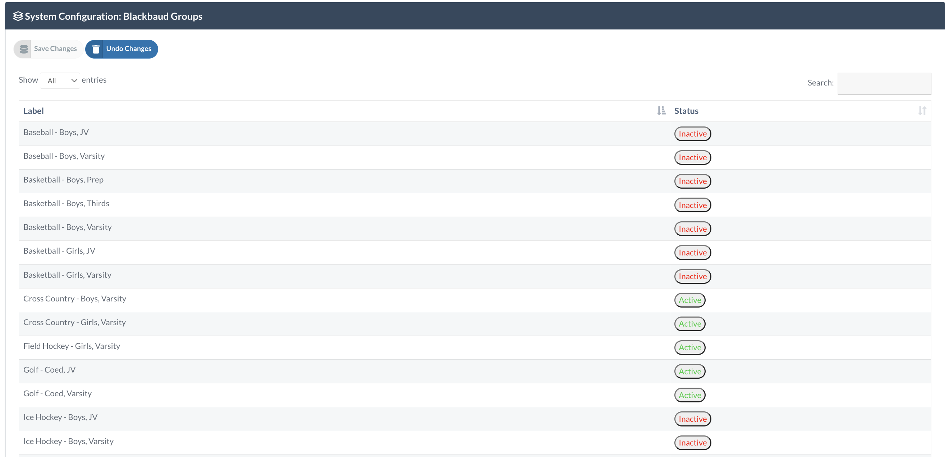Toggle Active status for Golf - Coed, JV
Image resolution: width=949 pixels, height=457 pixels.
click(690, 371)
